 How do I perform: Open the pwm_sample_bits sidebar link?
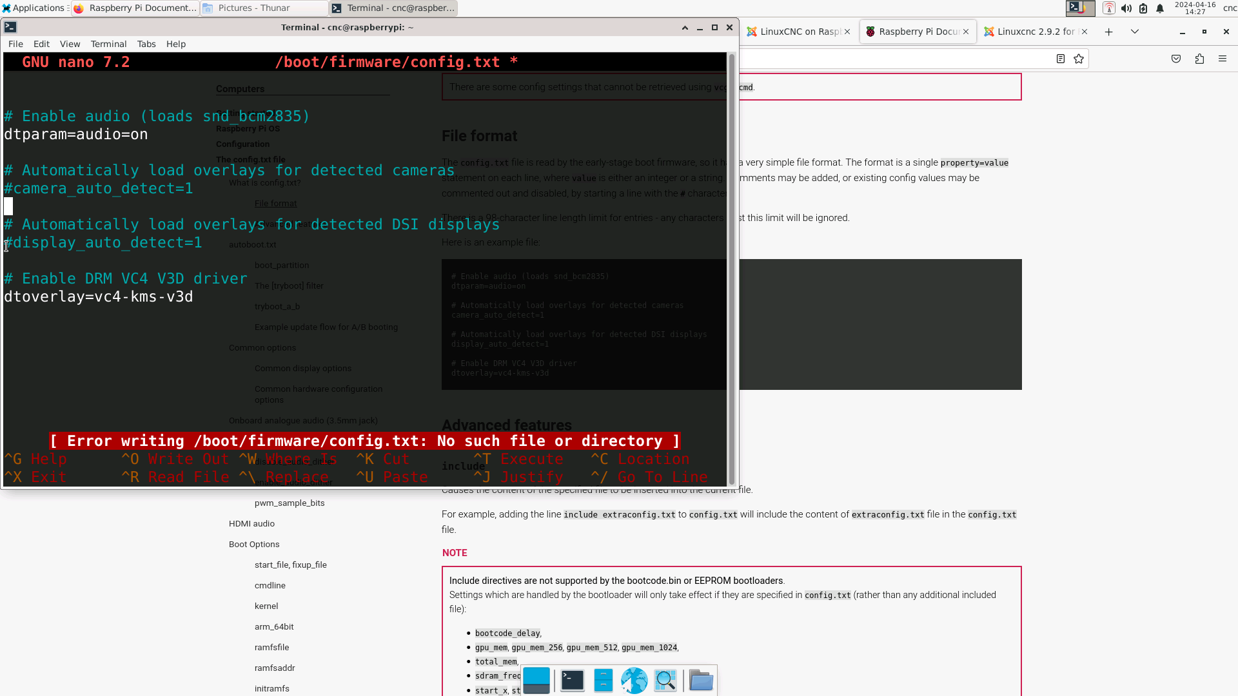290,503
